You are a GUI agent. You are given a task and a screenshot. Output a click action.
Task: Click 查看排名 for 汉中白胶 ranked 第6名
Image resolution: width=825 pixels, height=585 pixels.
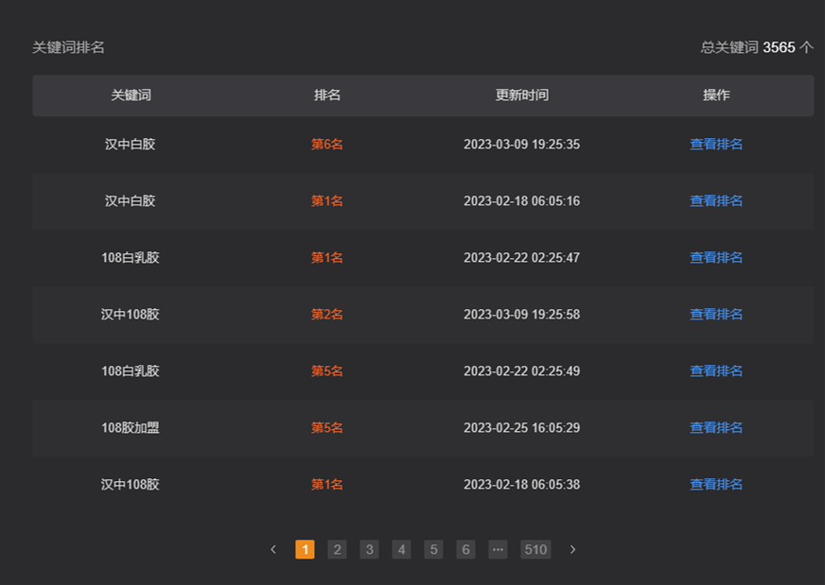click(716, 145)
